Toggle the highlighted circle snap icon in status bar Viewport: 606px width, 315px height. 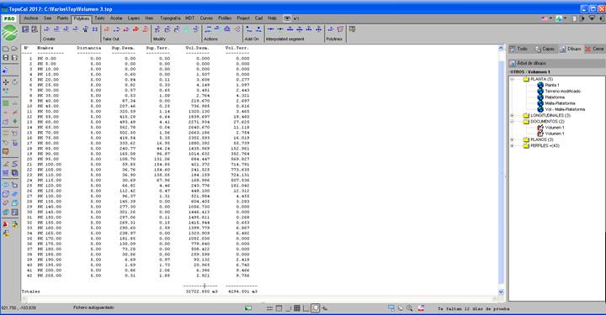click(x=316, y=308)
